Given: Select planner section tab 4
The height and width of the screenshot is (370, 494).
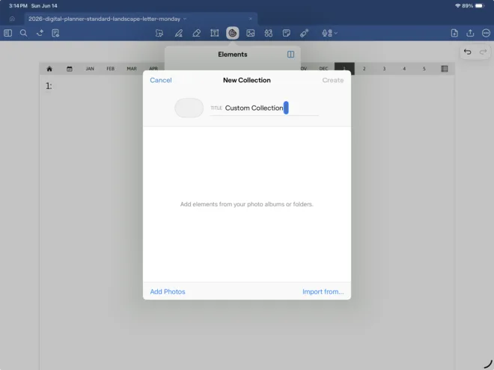Looking at the screenshot, I should [404, 69].
